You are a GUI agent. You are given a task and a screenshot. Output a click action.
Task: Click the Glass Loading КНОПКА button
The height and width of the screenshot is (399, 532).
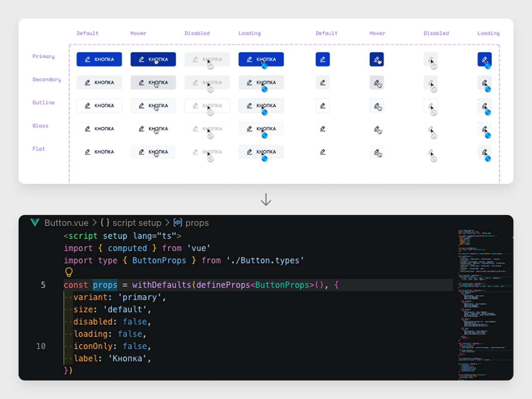point(261,129)
